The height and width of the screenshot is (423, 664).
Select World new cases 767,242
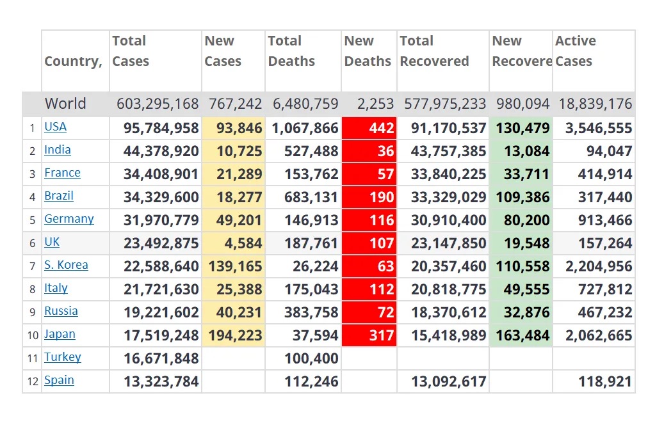236,104
